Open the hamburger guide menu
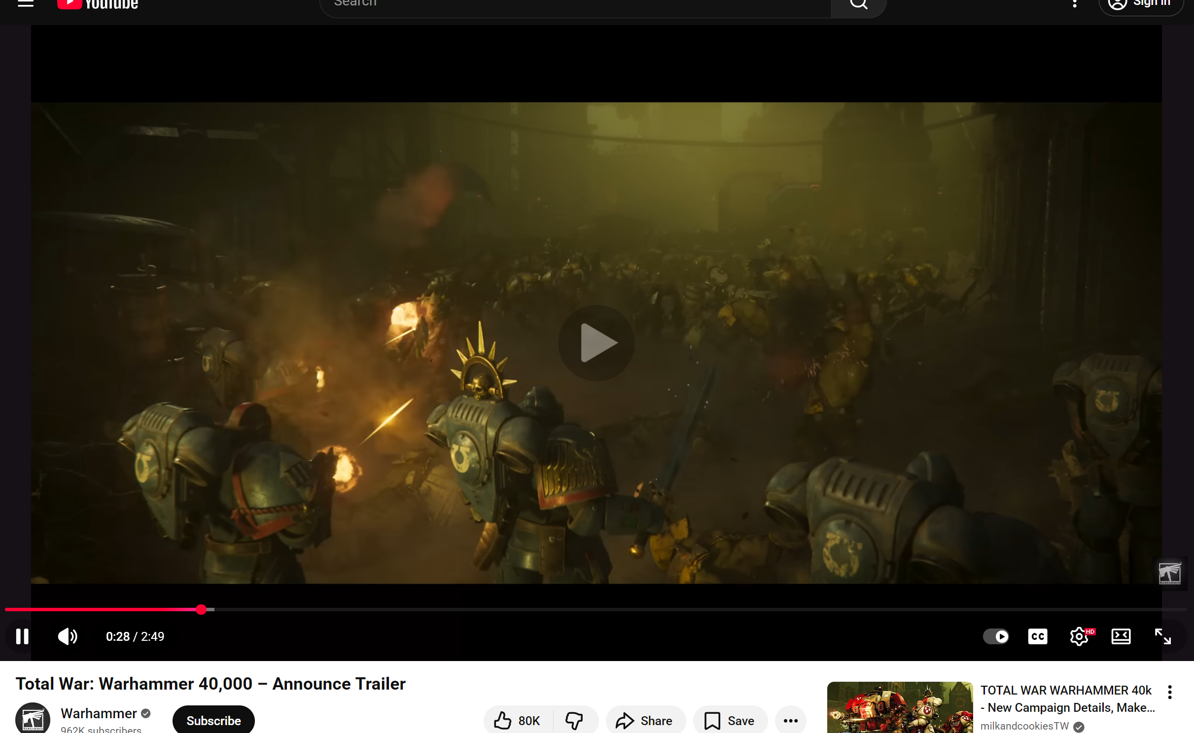The height and width of the screenshot is (733, 1194). (x=26, y=4)
